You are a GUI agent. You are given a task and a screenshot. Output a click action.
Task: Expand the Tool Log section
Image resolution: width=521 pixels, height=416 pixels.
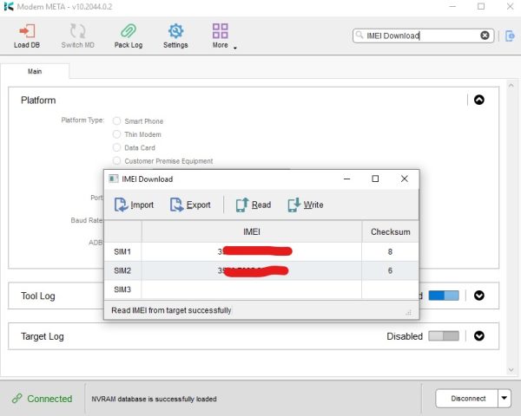click(478, 296)
